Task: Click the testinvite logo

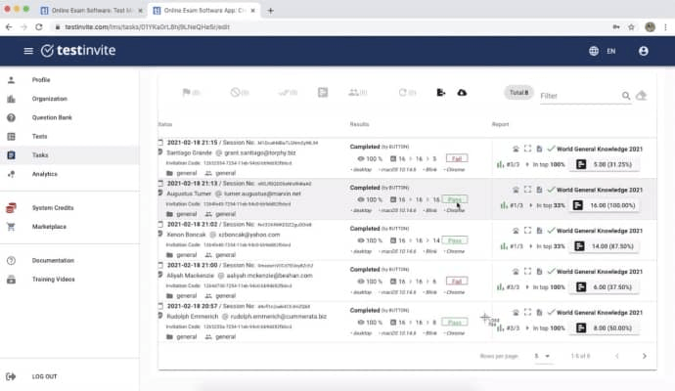Action: (78, 50)
